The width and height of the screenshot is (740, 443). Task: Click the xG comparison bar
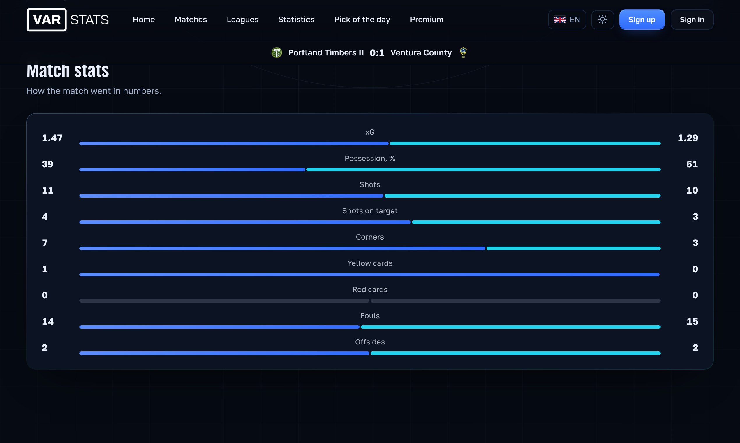pyautogui.click(x=370, y=144)
